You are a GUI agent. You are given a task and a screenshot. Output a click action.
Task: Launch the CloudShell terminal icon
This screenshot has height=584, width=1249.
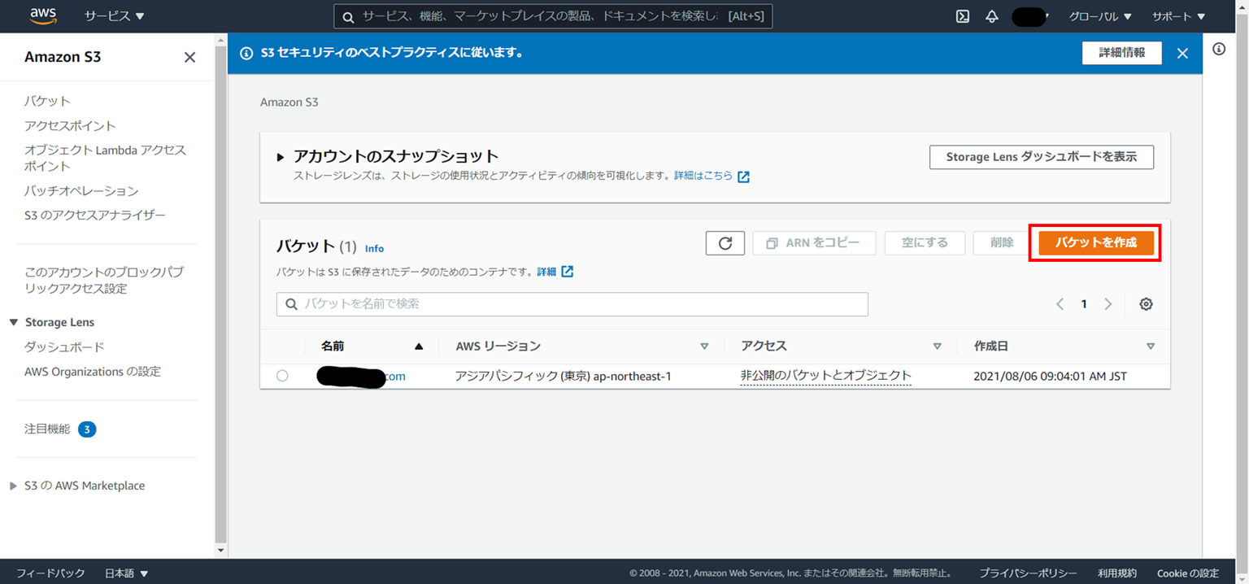tap(963, 16)
